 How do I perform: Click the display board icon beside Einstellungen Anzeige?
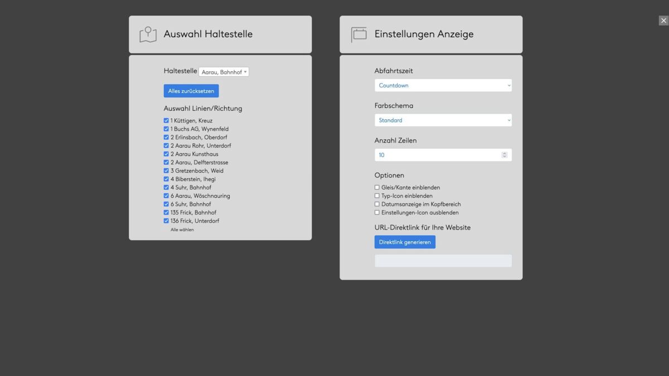point(358,35)
